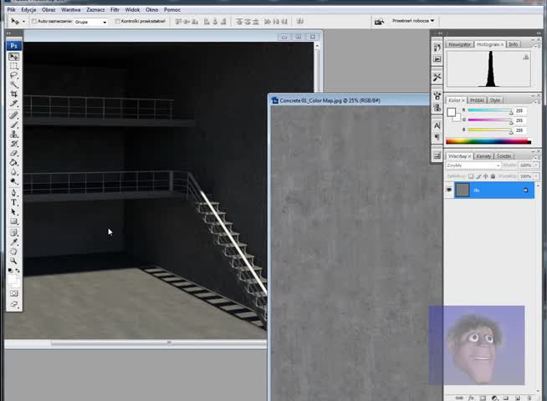Select the Move tool in the toolbox
This screenshot has width=547, height=401.
[14, 57]
